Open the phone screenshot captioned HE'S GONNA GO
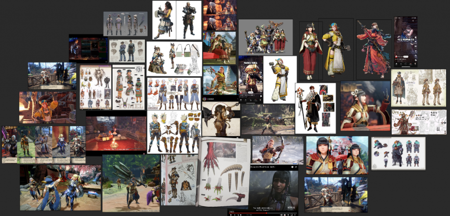Image resolution: width=450 pixels, height=216 pixels. coord(406,42)
